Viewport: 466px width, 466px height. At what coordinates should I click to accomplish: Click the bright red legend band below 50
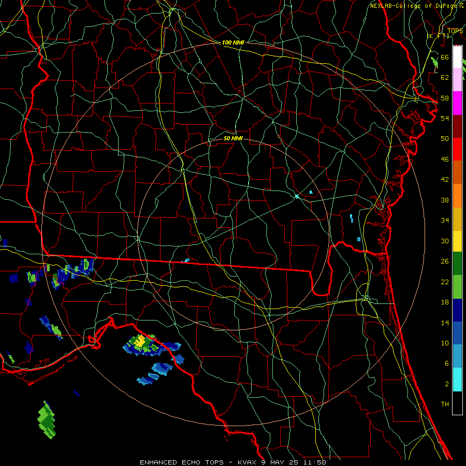457,149
